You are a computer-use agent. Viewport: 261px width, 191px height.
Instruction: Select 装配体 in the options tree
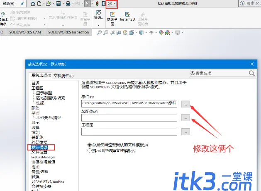click(x=37, y=137)
